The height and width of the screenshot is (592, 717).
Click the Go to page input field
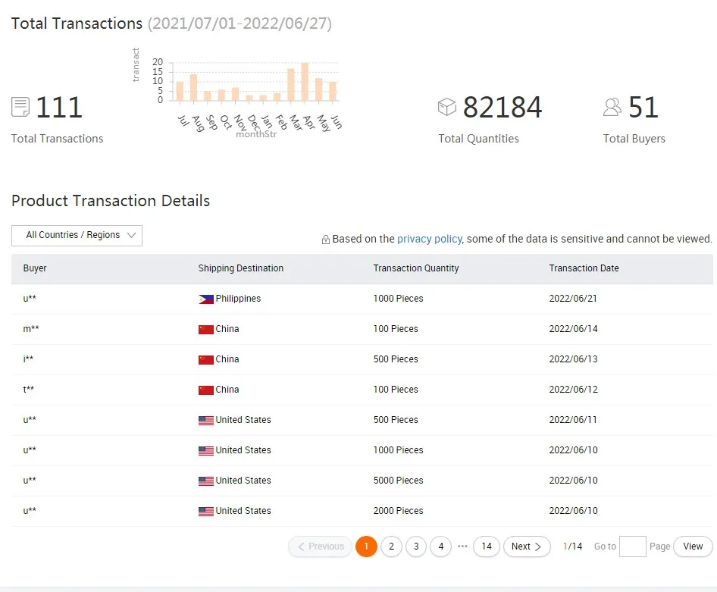(632, 547)
